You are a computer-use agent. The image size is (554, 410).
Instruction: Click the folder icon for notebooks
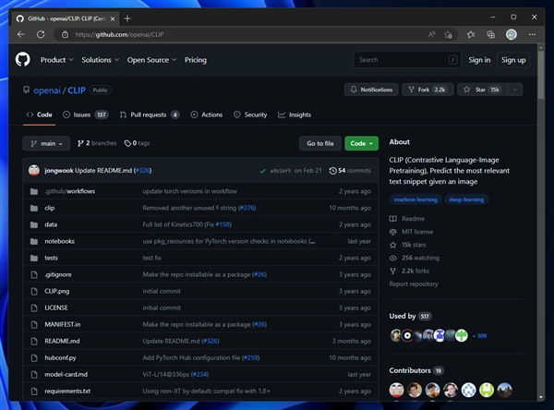pyautogui.click(x=34, y=241)
